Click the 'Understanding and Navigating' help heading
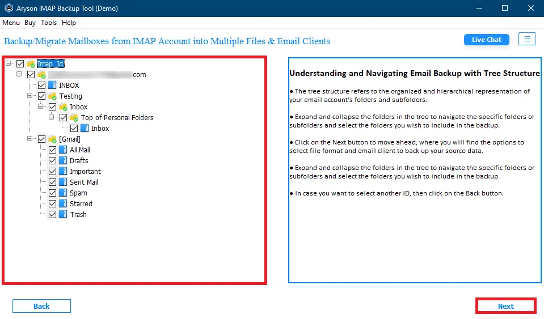 tap(415, 73)
